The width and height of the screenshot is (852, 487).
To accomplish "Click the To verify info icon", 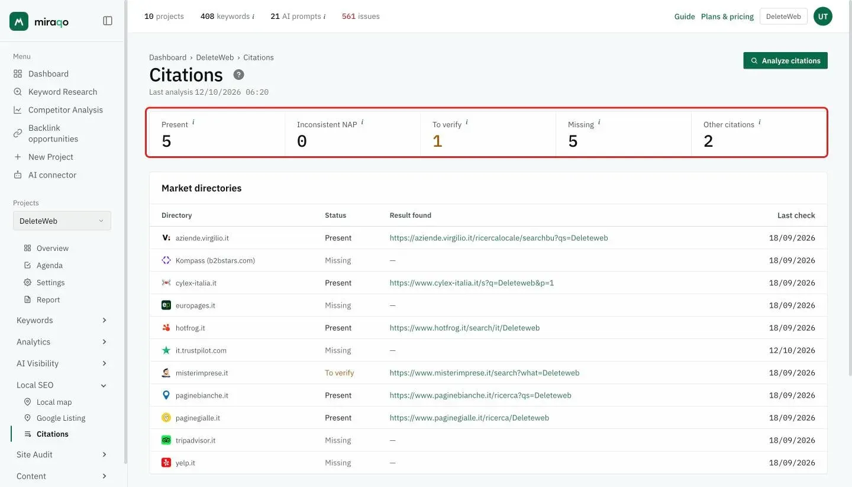I will pyautogui.click(x=467, y=122).
